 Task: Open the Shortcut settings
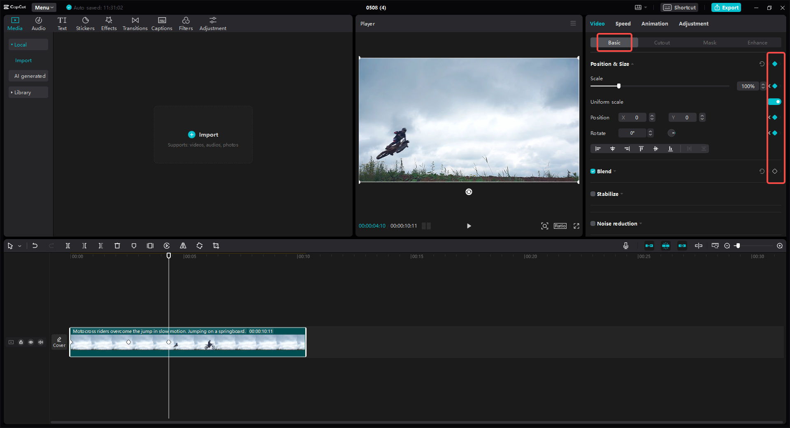679,7
